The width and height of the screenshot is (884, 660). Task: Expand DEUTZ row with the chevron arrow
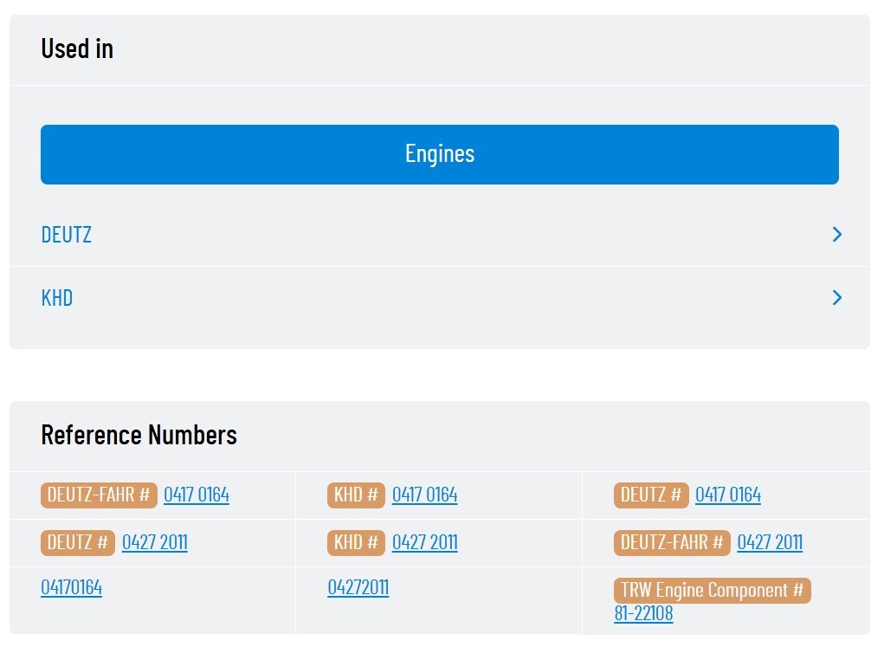click(x=837, y=235)
